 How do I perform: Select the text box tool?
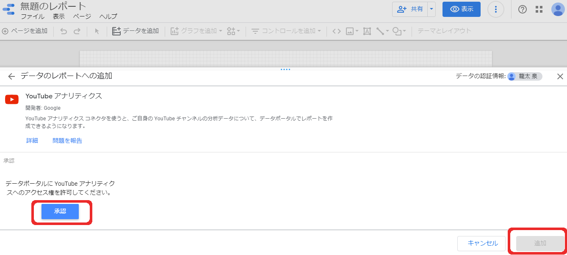coord(367,31)
